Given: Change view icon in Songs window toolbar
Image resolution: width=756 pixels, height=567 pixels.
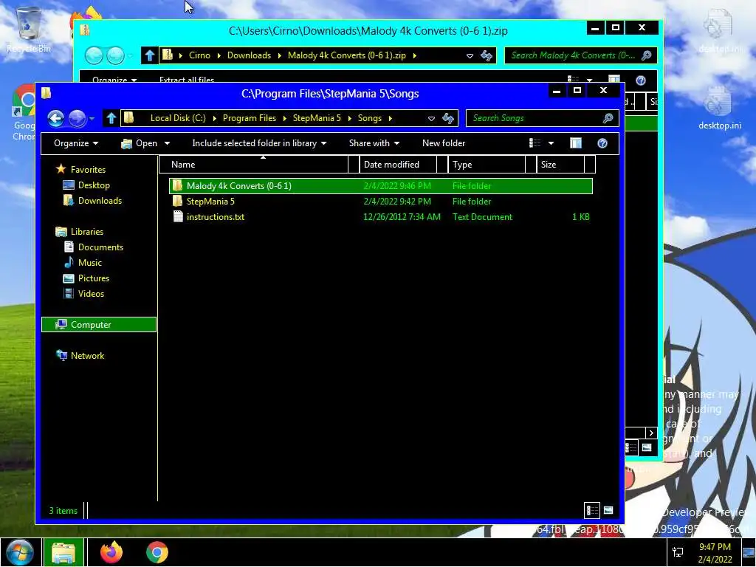Looking at the screenshot, I should (535, 143).
